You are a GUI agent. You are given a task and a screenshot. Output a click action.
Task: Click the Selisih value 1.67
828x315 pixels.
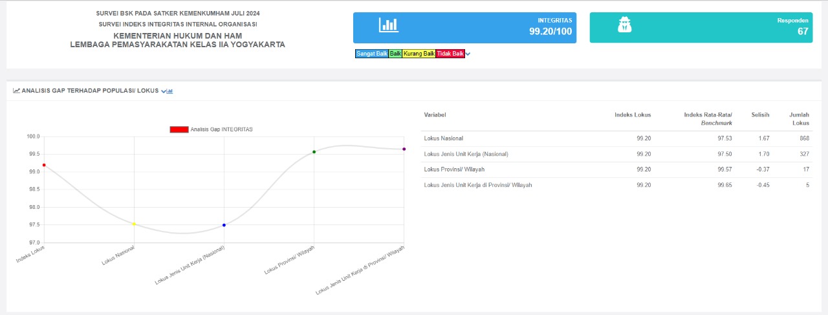coord(763,138)
